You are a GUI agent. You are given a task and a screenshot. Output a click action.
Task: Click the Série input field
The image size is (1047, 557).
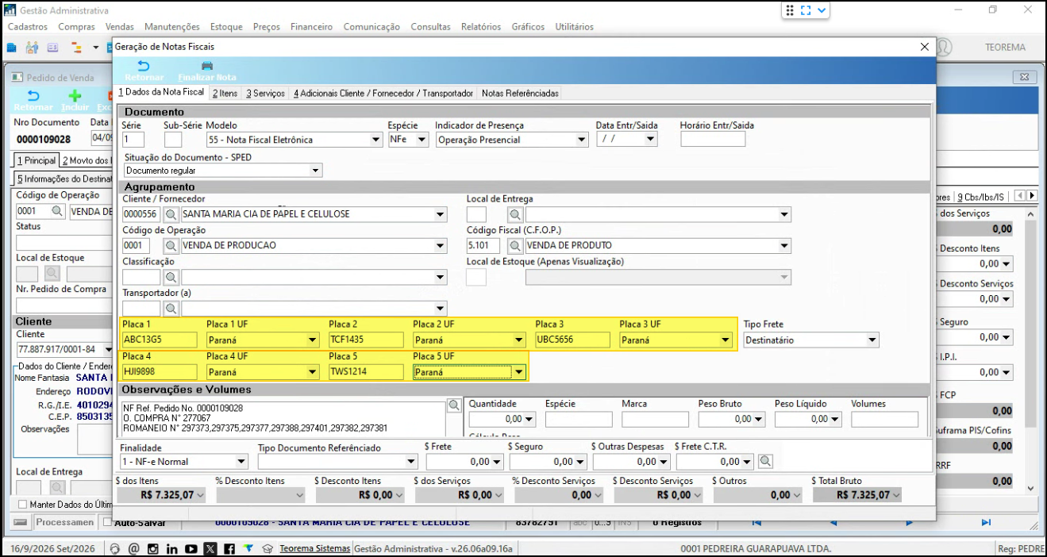[x=133, y=140]
